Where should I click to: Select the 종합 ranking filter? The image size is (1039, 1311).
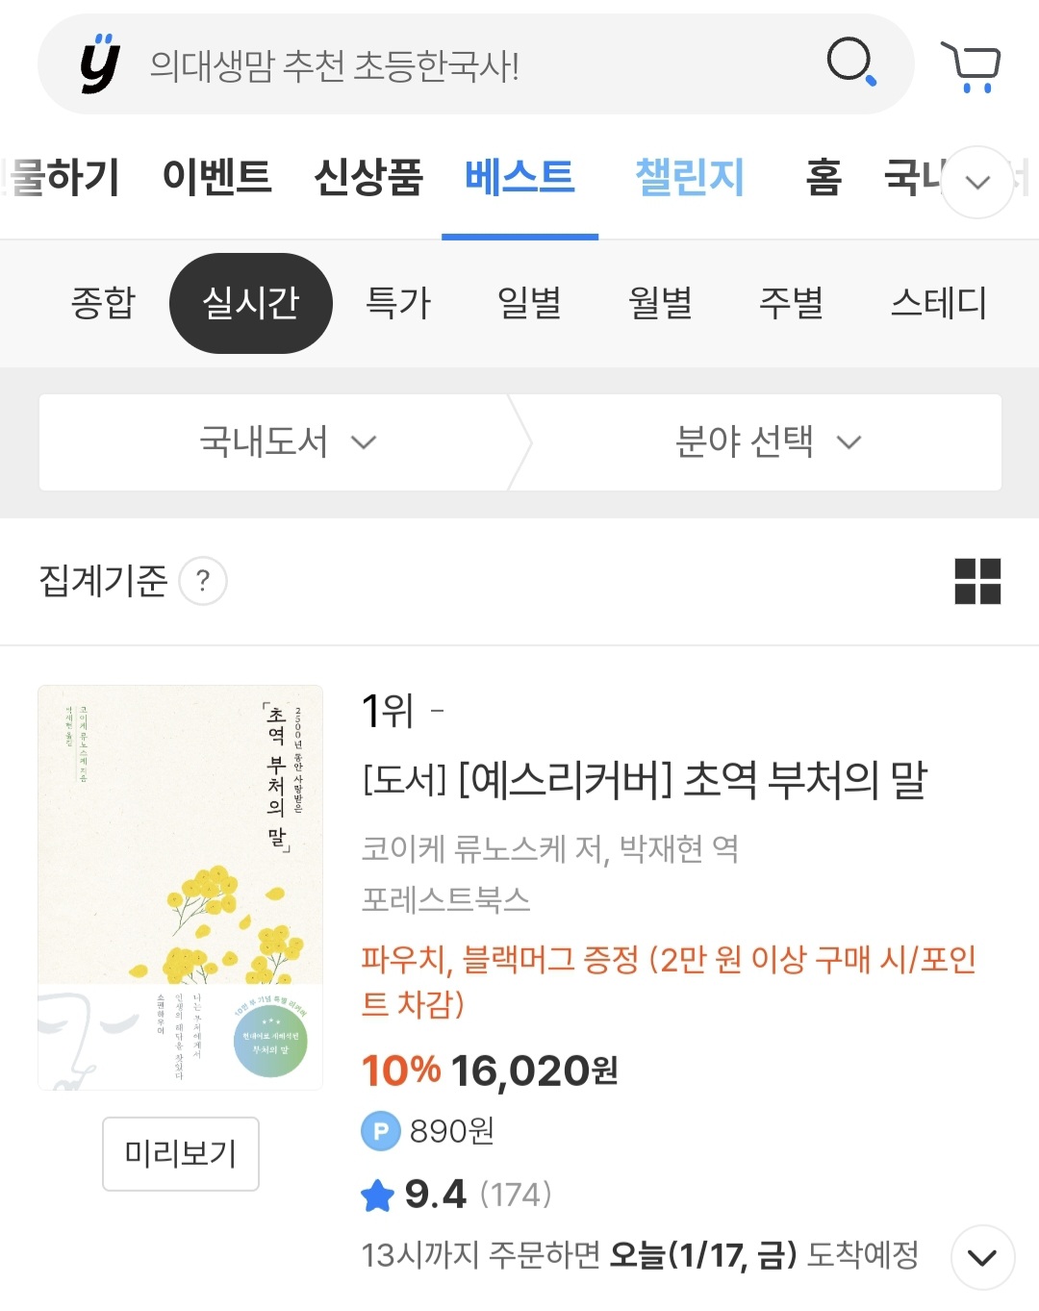104,303
